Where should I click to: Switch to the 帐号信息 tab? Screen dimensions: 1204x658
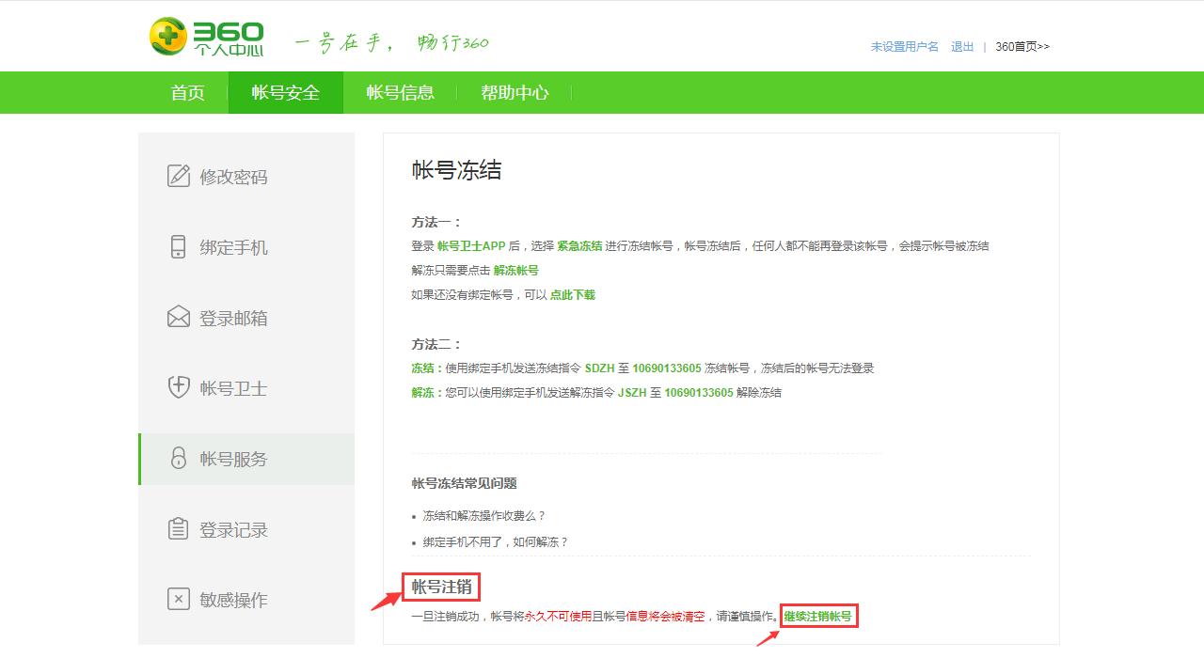[x=398, y=93]
